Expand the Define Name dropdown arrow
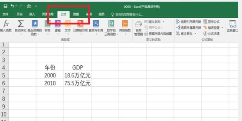 click(164, 22)
